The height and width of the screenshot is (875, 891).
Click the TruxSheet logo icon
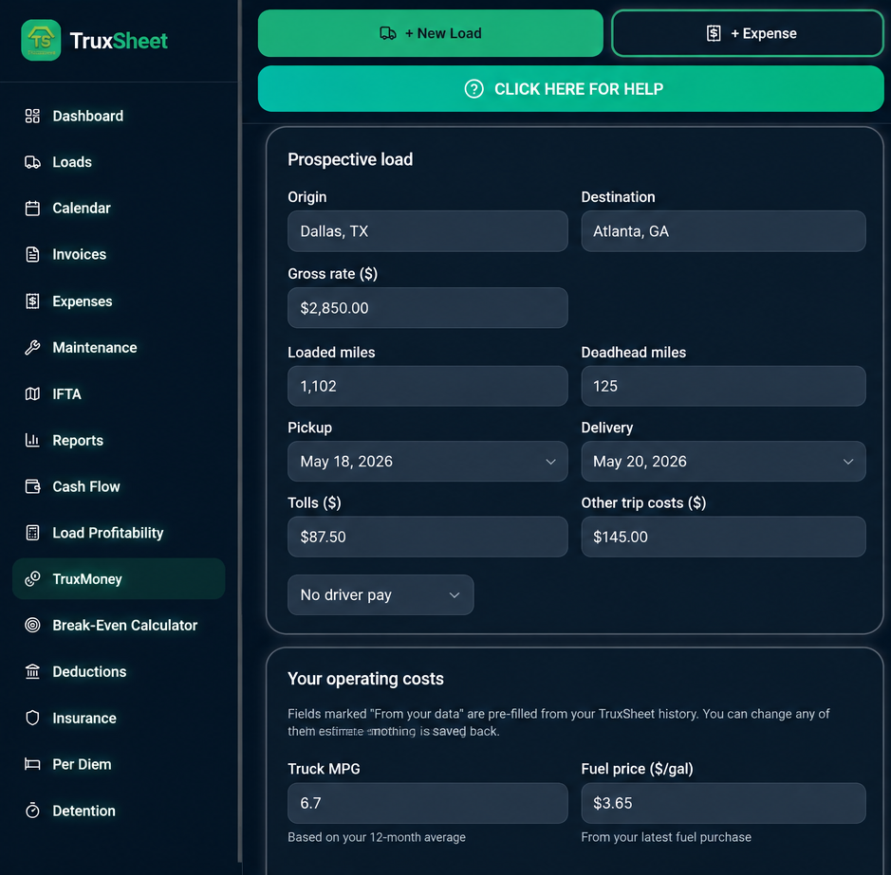click(41, 41)
